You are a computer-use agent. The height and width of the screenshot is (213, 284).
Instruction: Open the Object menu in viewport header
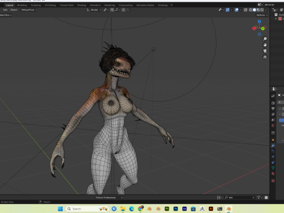(14, 10)
